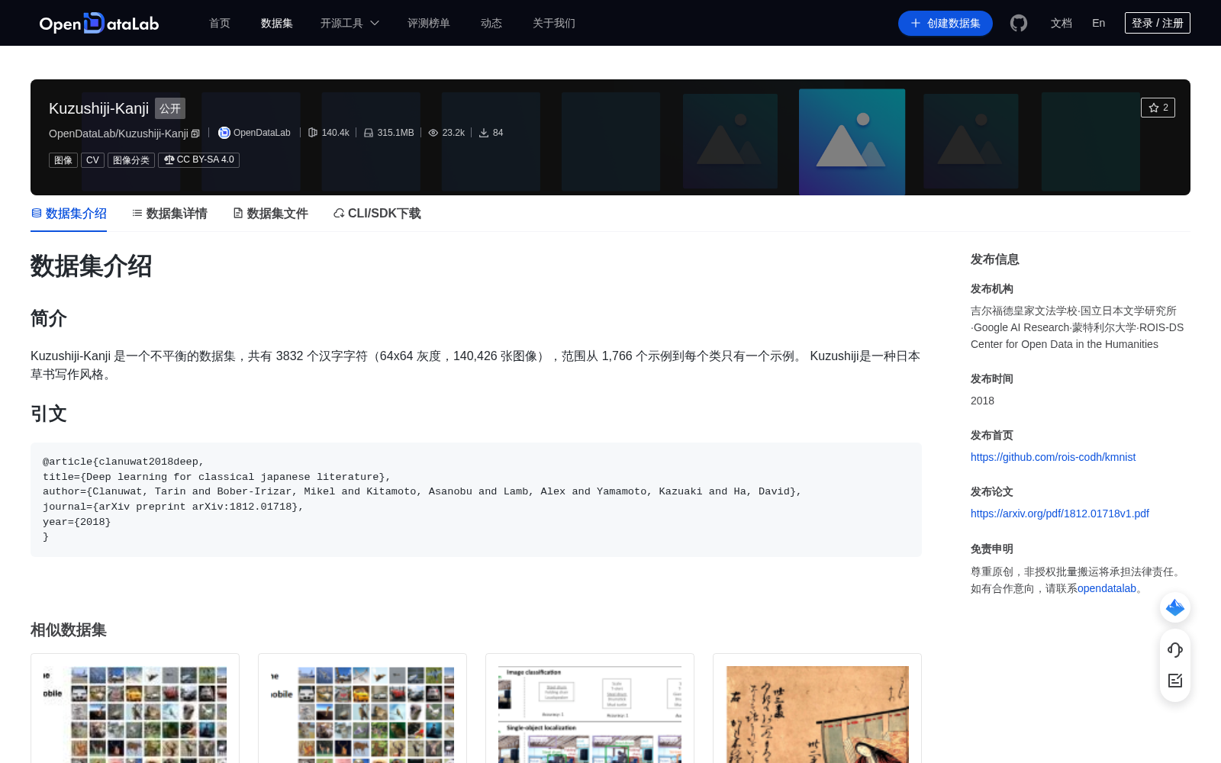Copy the OpenDataLab/Kuzushiji-Kanji path icon
This screenshot has width=1221, height=763.
(195, 134)
